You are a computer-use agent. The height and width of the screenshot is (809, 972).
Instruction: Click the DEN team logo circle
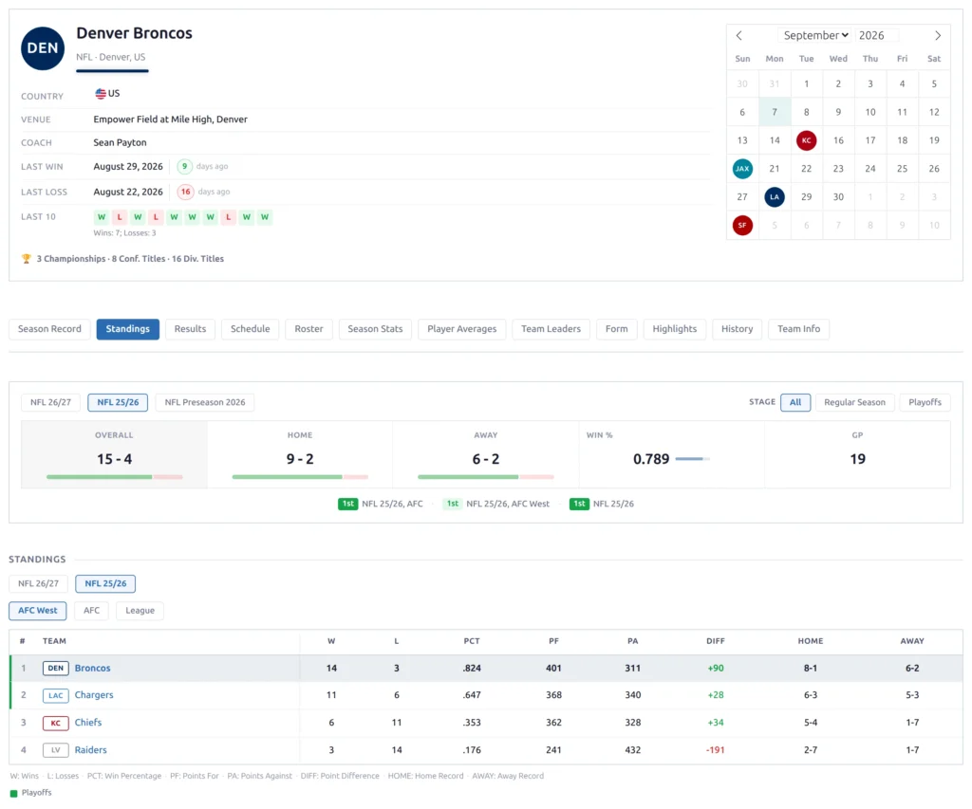point(43,48)
